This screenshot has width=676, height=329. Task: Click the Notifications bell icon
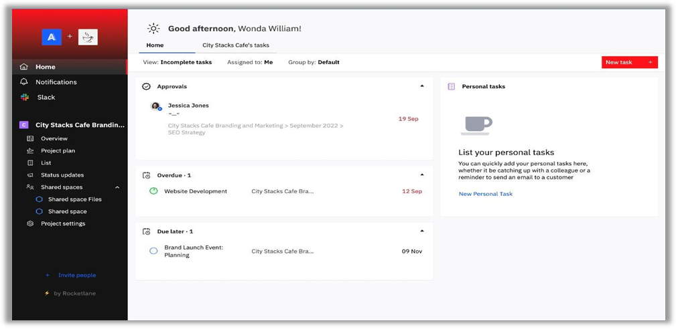[24, 82]
